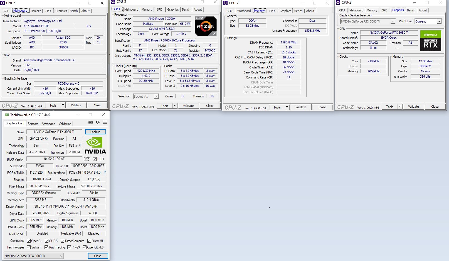The width and height of the screenshot is (449, 261).
Task: Click the Lookup button in GPU-Z
Action: click(x=95, y=132)
